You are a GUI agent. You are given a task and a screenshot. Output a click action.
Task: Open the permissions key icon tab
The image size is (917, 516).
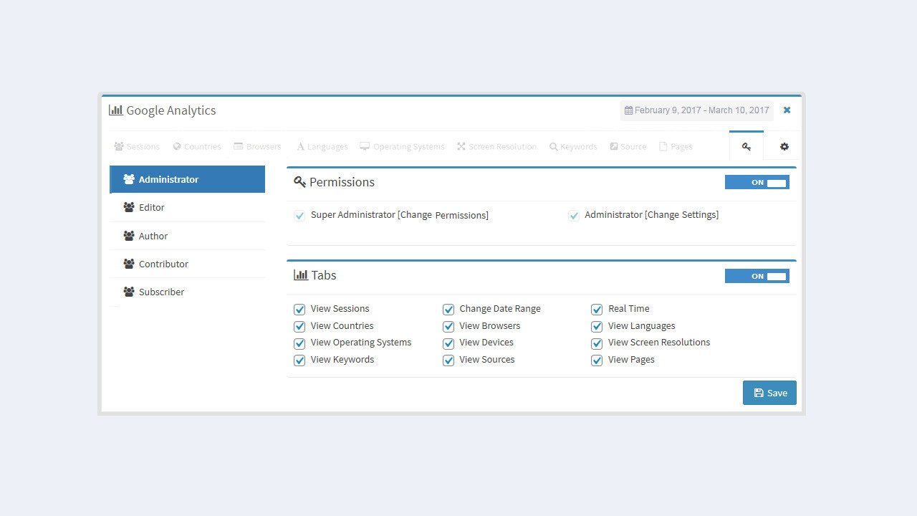click(746, 146)
